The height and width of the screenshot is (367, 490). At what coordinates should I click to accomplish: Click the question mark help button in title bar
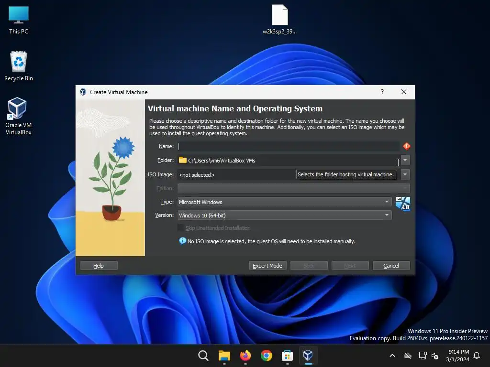pyautogui.click(x=382, y=92)
